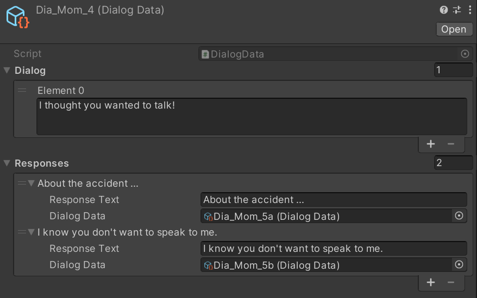The width and height of the screenshot is (477, 298).
Task: Collapse 'I know you don't want' response
Action: click(x=31, y=232)
